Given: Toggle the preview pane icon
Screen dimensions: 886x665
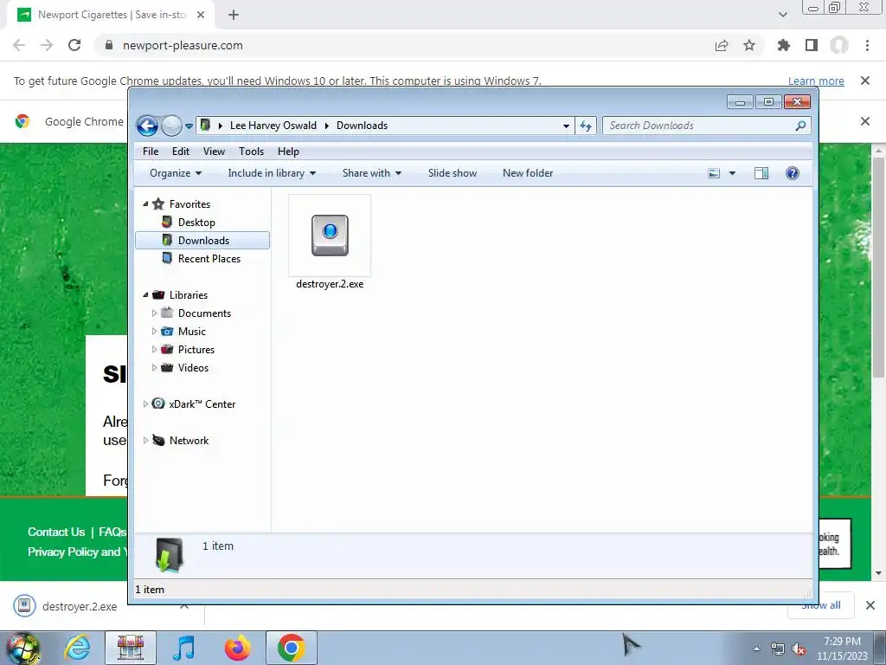Looking at the screenshot, I should coord(761,173).
